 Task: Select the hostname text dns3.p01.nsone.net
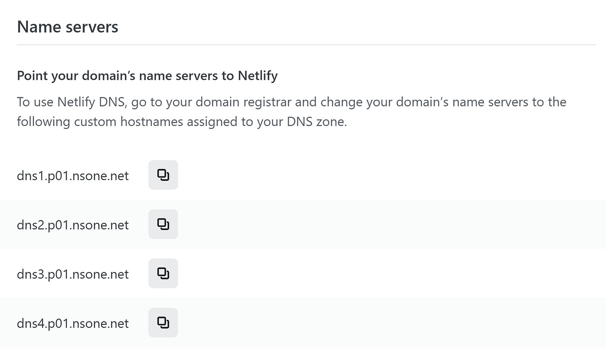(x=73, y=274)
